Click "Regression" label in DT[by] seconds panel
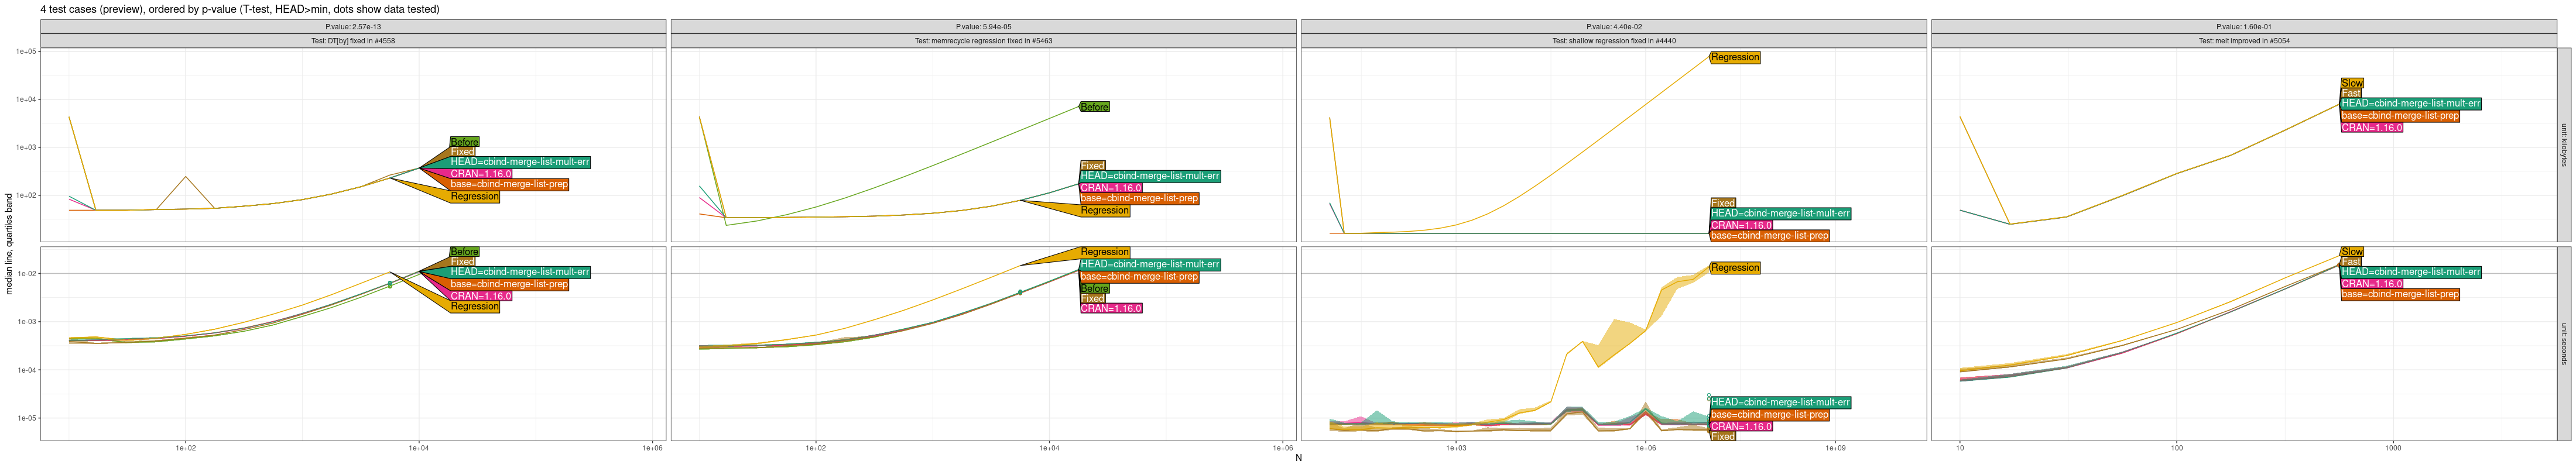Image resolution: width=2576 pixels, height=468 pixels. point(475,307)
